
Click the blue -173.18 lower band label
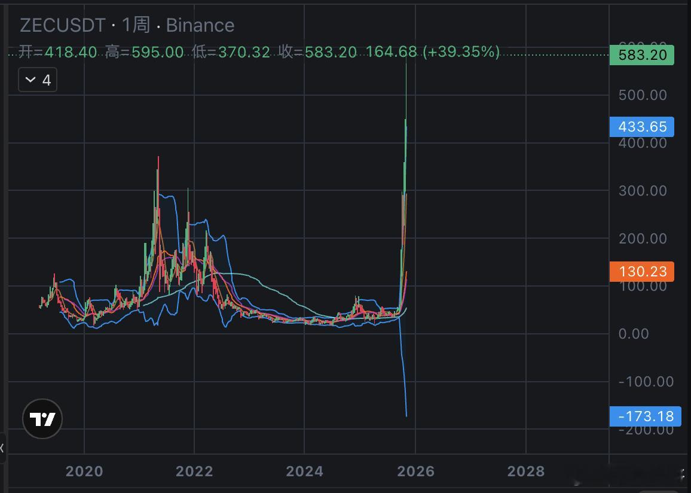[x=646, y=416]
